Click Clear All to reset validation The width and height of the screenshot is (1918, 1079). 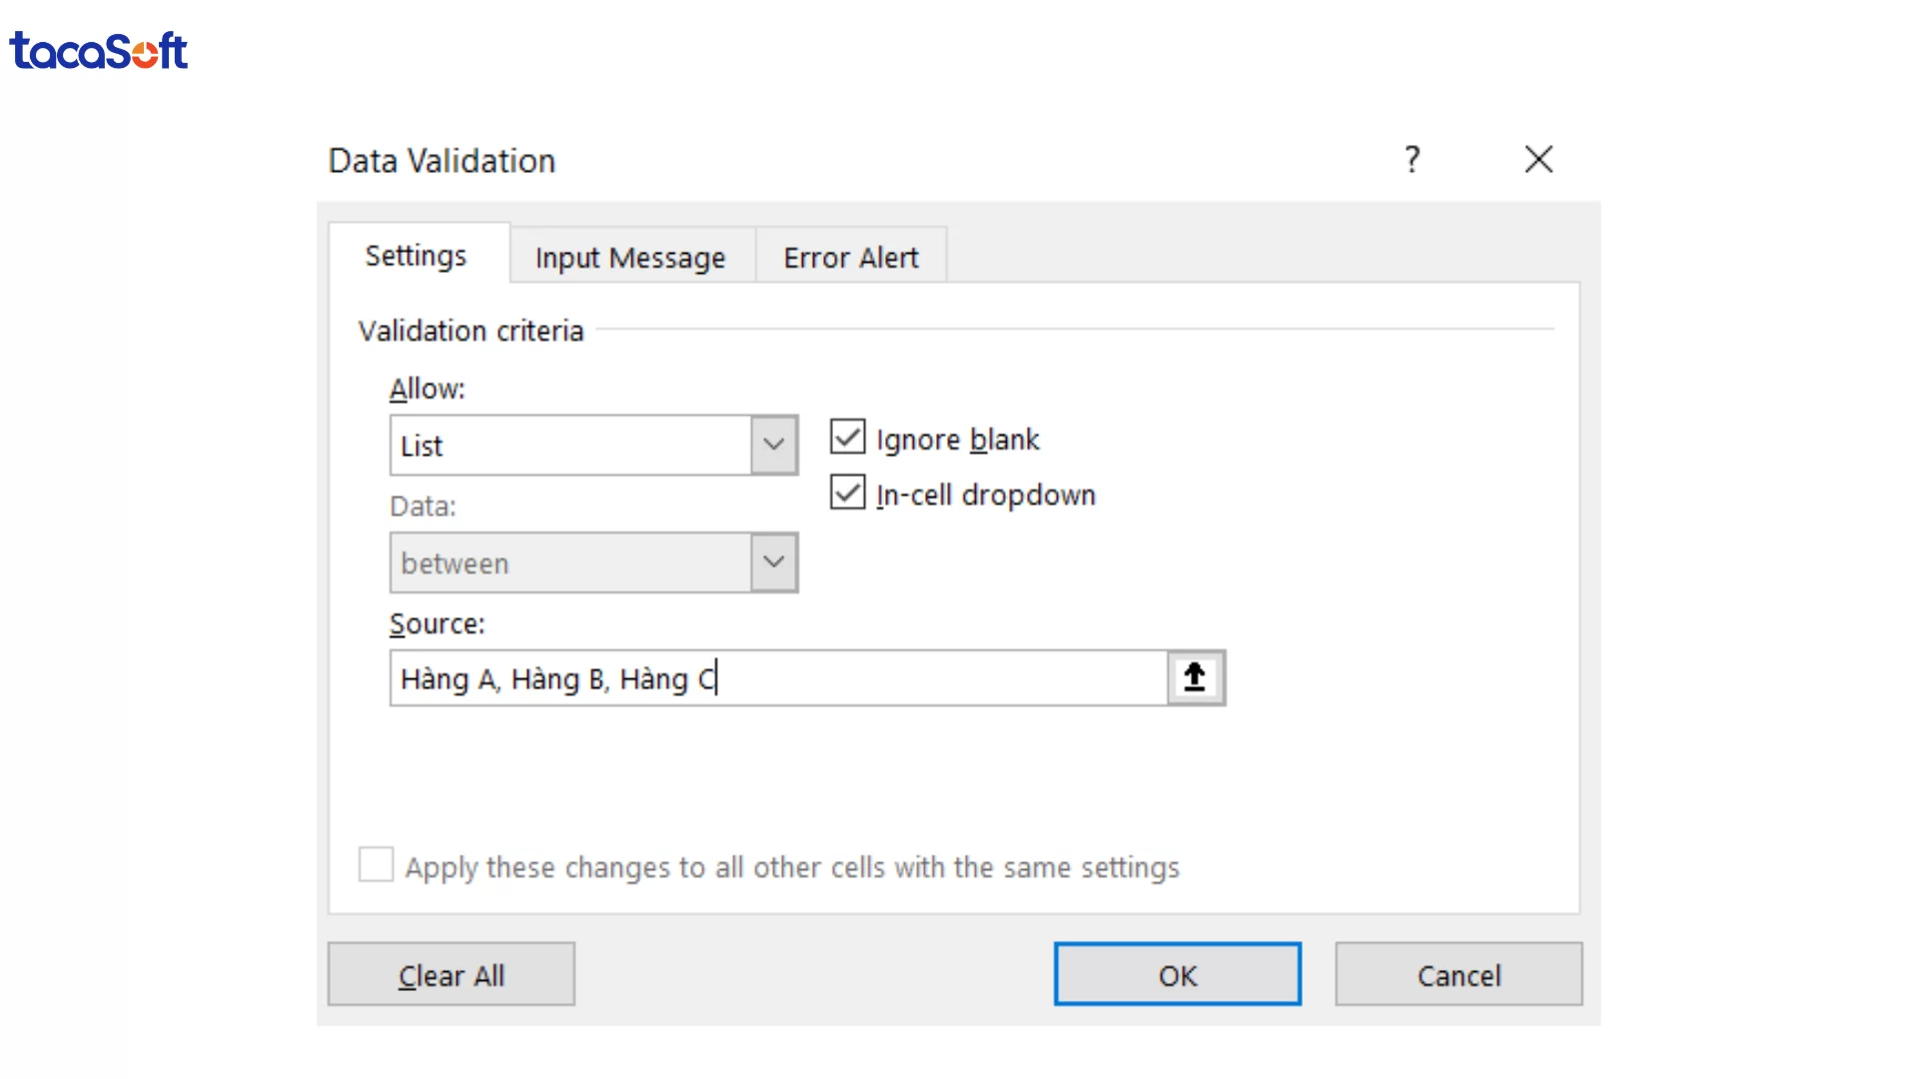coord(451,974)
